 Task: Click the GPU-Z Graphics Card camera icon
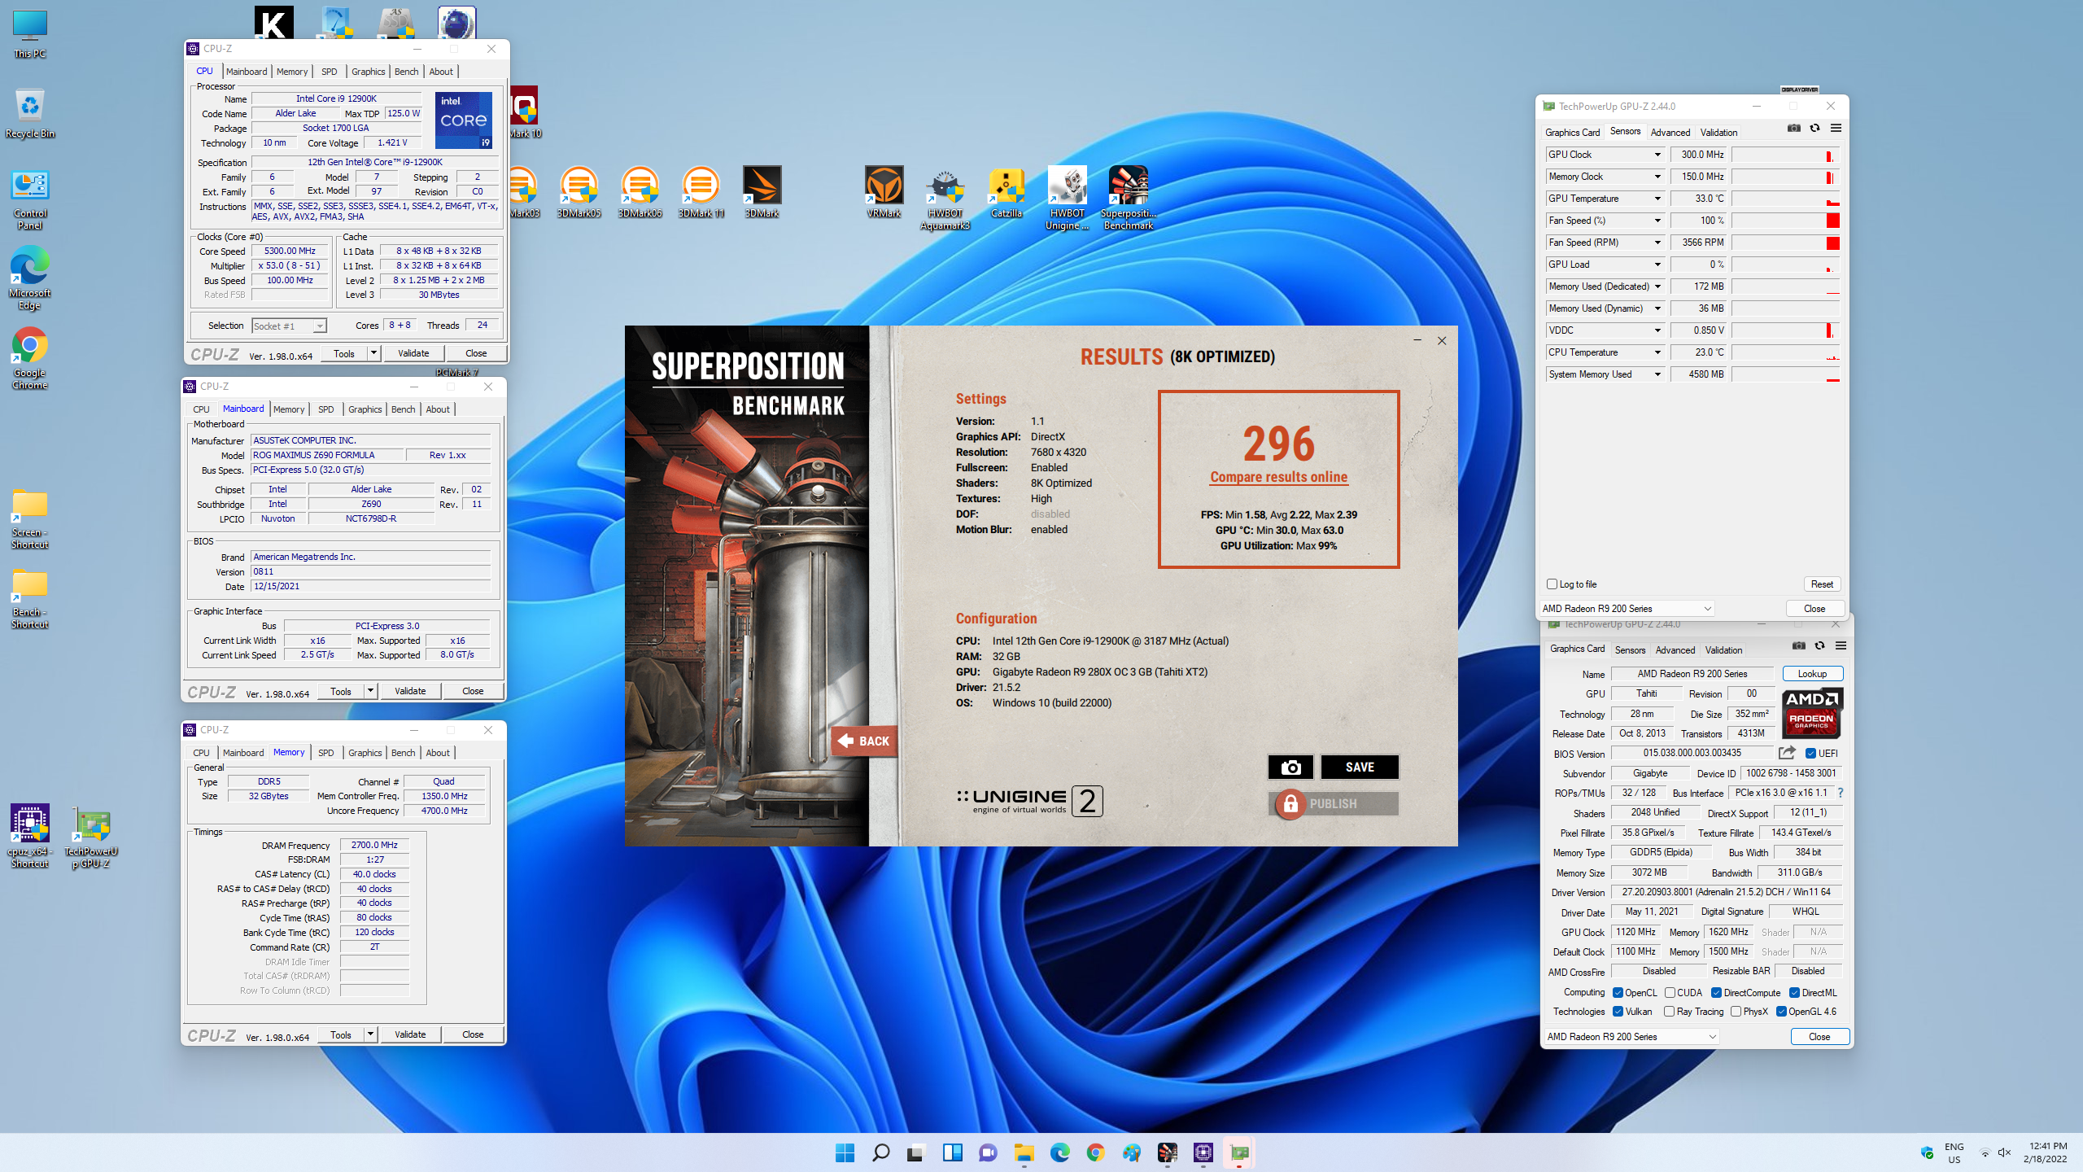click(1798, 646)
